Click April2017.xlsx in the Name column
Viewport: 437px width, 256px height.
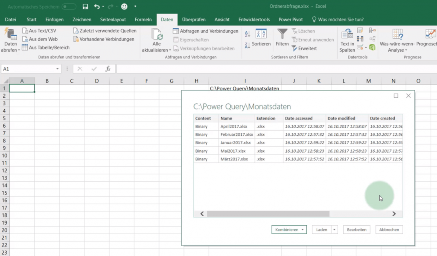pos(234,126)
